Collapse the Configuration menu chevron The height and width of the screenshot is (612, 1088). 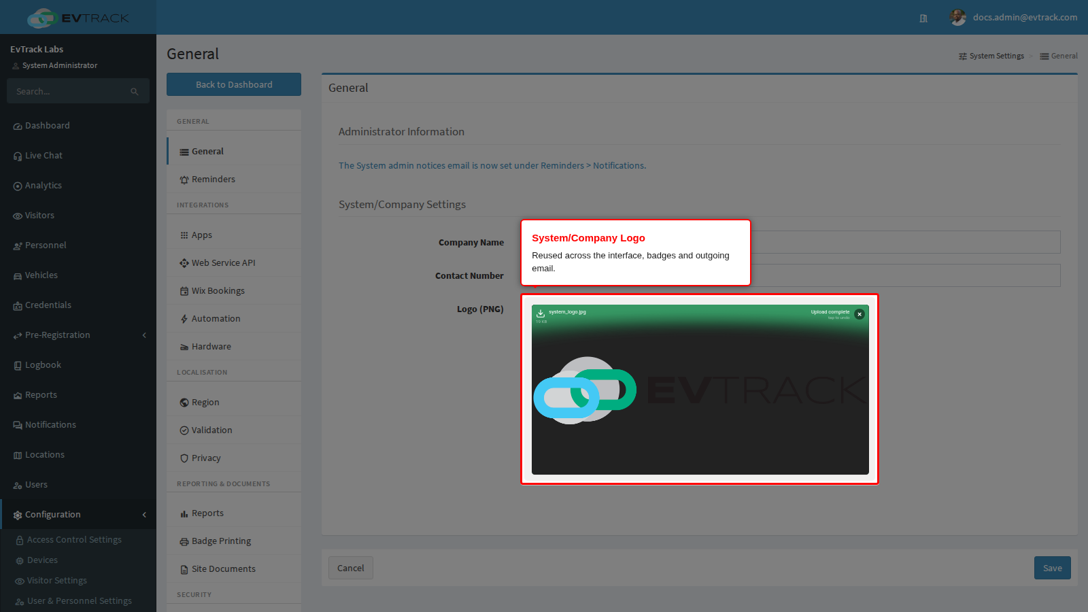(144, 515)
